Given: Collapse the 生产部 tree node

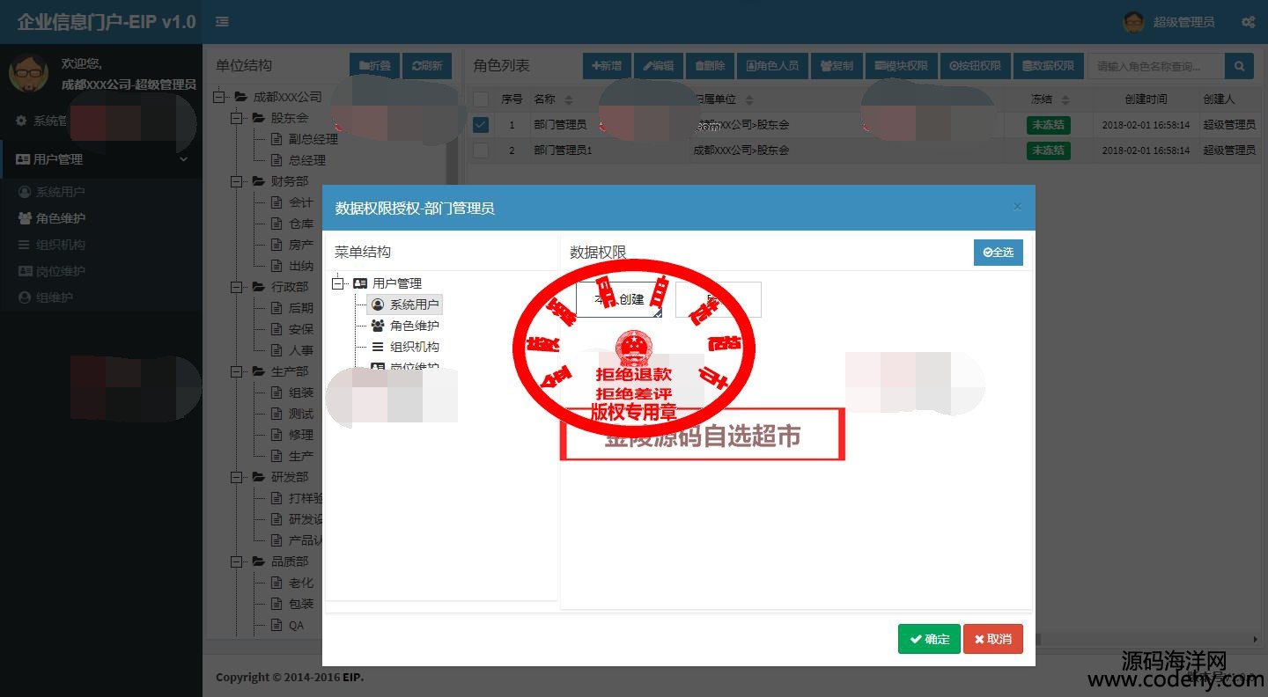Looking at the screenshot, I should [236, 371].
